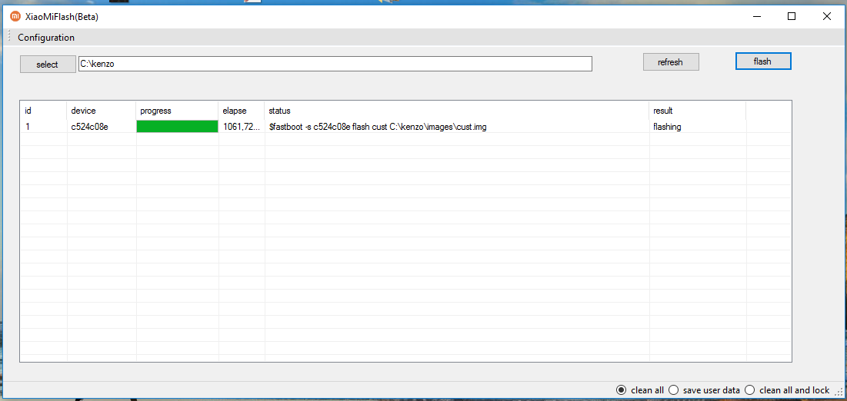Click the progress column header

pos(177,111)
